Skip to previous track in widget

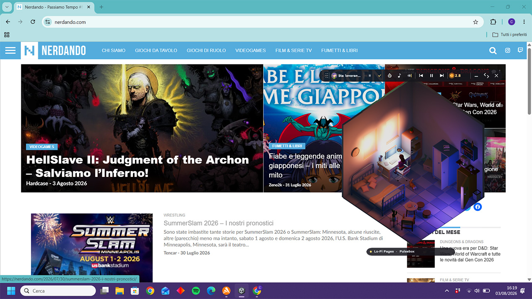(x=421, y=76)
